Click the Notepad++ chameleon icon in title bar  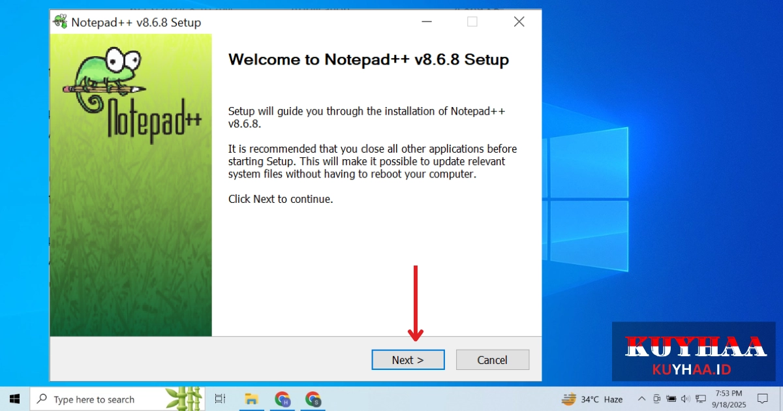[x=60, y=22]
